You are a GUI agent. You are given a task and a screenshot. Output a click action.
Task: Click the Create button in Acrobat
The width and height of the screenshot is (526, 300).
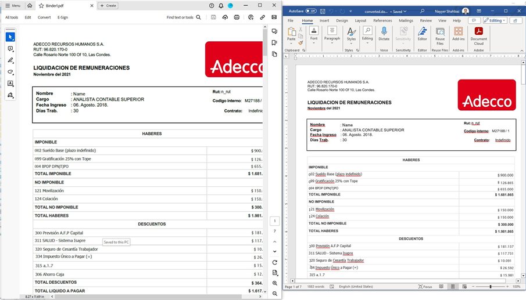pyautogui.click(x=108, y=5)
